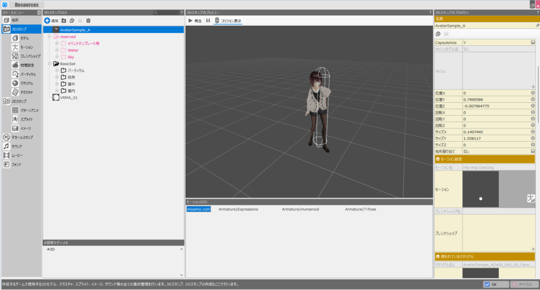This screenshot has height=290, width=540.
Task: Open the CapsuleAxis dropdown
Action: (x=533, y=42)
